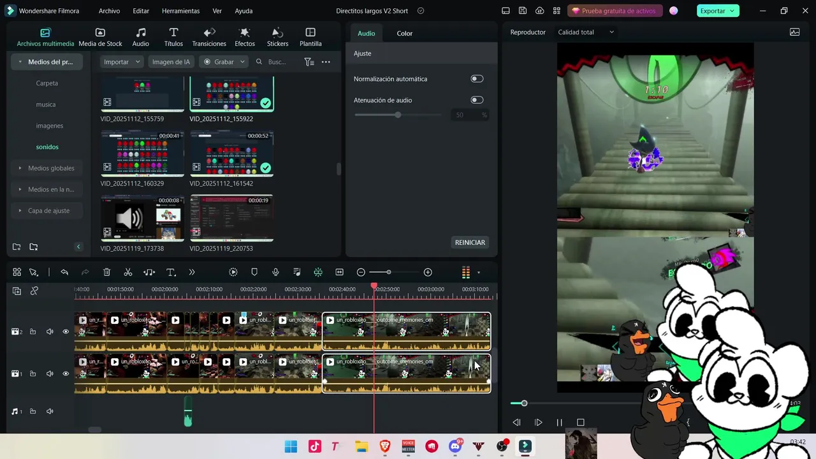Lock audio track 1
Screen dimensions: 816x459
pyautogui.click(x=33, y=411)
